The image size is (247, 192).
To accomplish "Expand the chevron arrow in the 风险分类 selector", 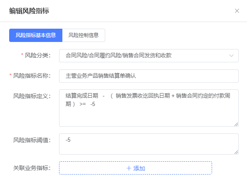I will (231, 56).
